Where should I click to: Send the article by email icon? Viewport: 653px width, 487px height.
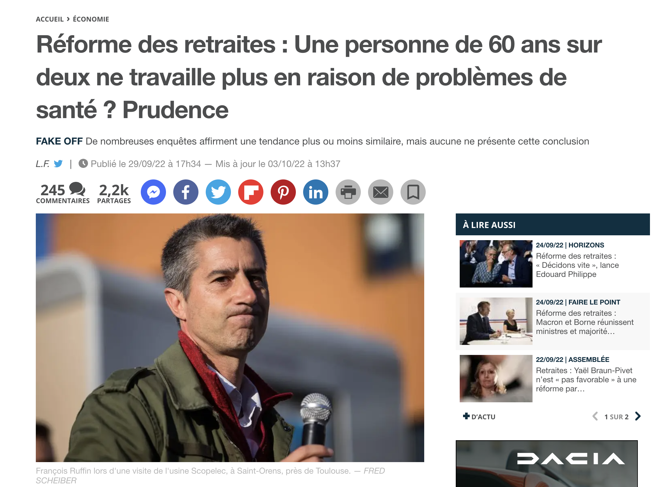point(381,192)
